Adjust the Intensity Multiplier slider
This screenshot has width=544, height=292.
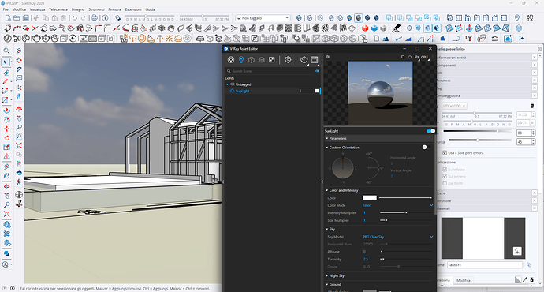point(405,212)
